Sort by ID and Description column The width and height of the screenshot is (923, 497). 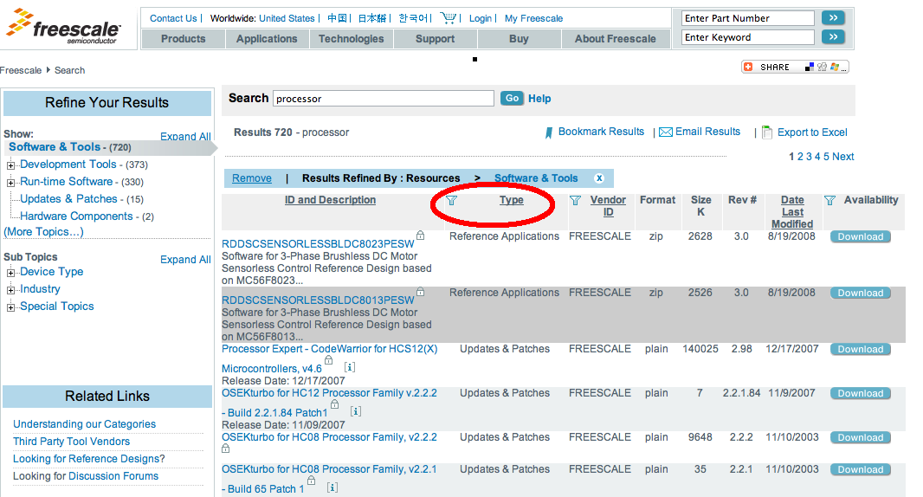(330, 200)
